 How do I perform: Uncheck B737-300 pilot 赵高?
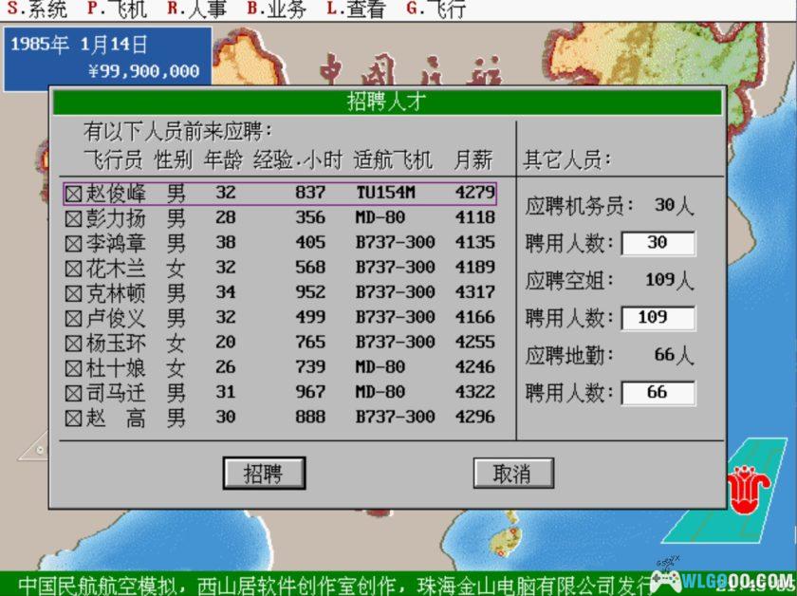tap(73, 417)
